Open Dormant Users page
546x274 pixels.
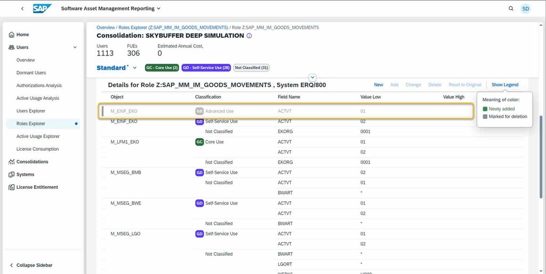click(x=31, y=73)
